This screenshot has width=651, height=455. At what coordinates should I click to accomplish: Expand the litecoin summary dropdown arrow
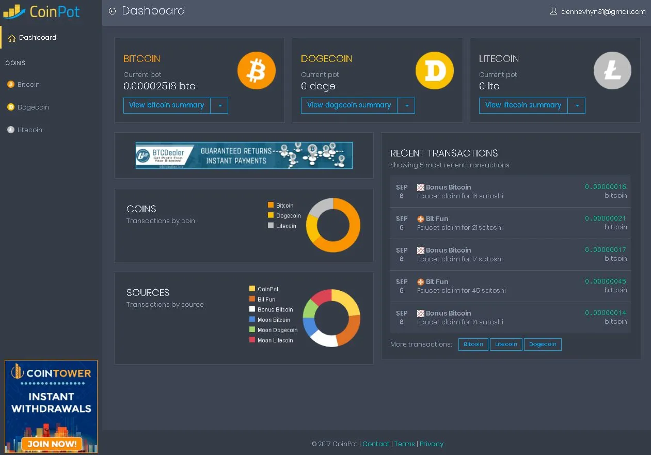point(577,105)
